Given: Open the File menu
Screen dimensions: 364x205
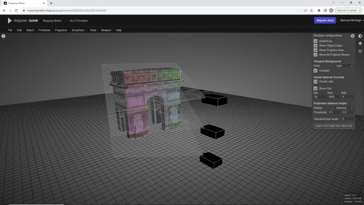Looking at the screenshot, I should coord(10,30).
